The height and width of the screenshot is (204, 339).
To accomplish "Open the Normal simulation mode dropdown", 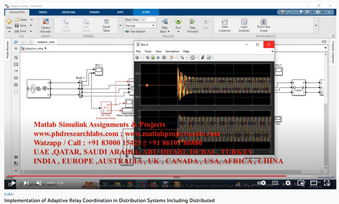I will coord(140,26).
